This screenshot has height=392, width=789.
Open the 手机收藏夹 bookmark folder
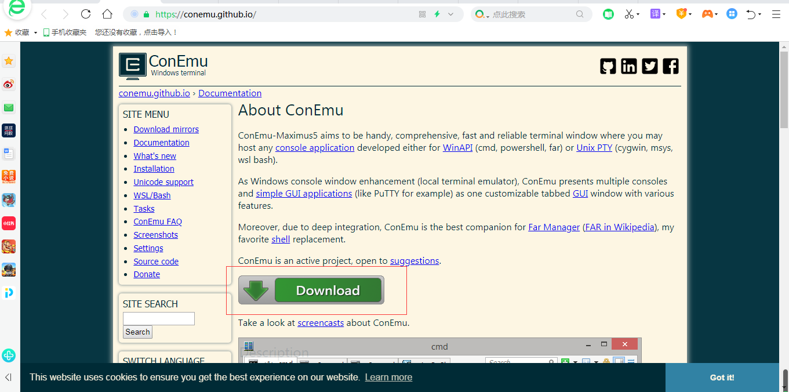65,32
